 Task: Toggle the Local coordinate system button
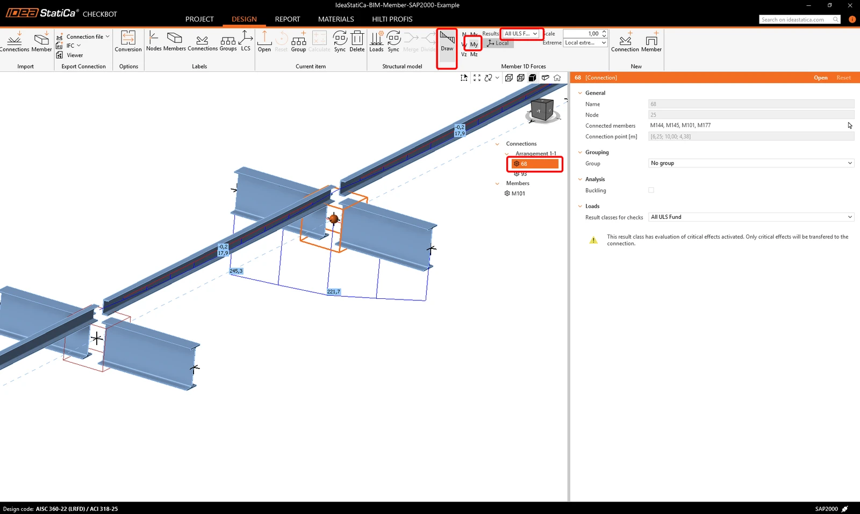coord(498,43)
